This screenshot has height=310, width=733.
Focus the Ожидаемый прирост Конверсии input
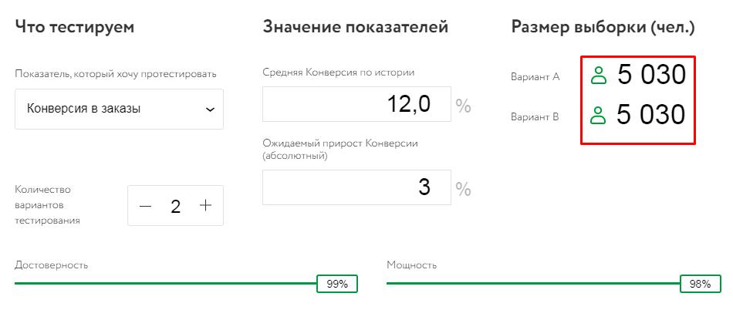[x=356, y=187]
